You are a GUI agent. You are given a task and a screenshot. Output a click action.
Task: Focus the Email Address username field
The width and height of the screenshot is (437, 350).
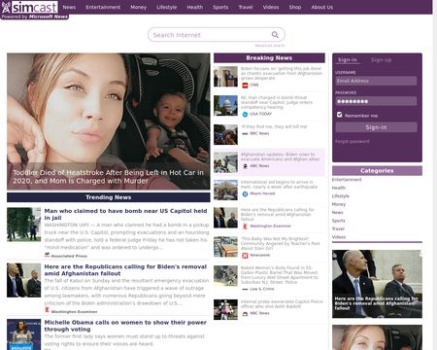click(x=376, y=81)
